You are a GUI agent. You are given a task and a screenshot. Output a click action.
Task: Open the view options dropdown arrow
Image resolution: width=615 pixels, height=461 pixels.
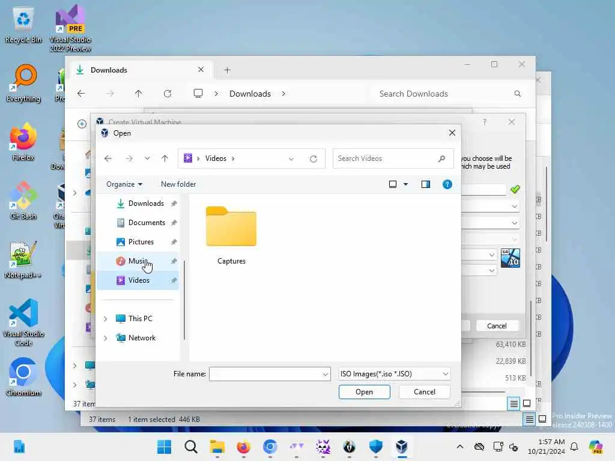point(406,184)
